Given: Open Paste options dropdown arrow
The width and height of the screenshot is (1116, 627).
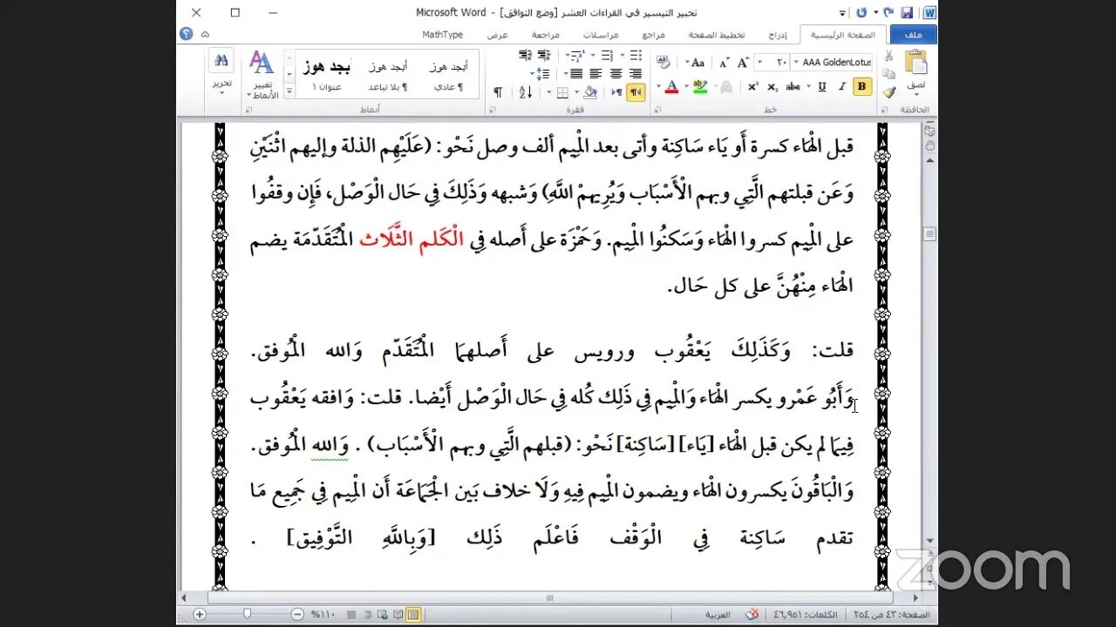Looking at the screenshot, I should click(916, 94).
